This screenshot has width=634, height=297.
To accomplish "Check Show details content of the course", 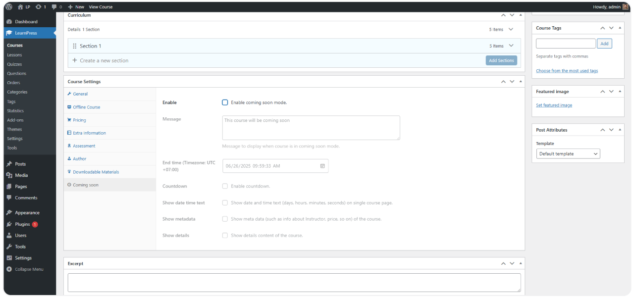I will (225, 235).
